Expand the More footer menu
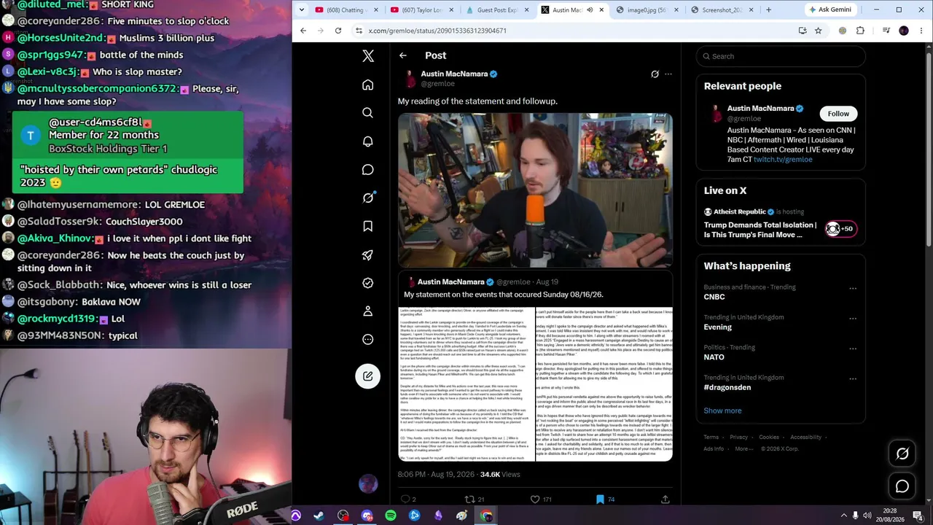Viewport: 933px width, 525px height. [743, 449]
